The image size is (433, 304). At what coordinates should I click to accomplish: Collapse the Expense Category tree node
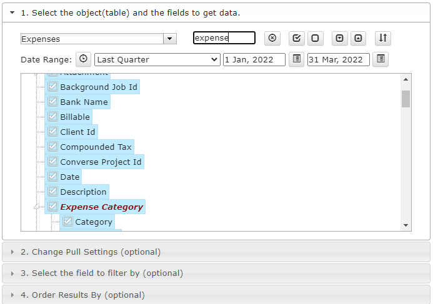[37, 207]
